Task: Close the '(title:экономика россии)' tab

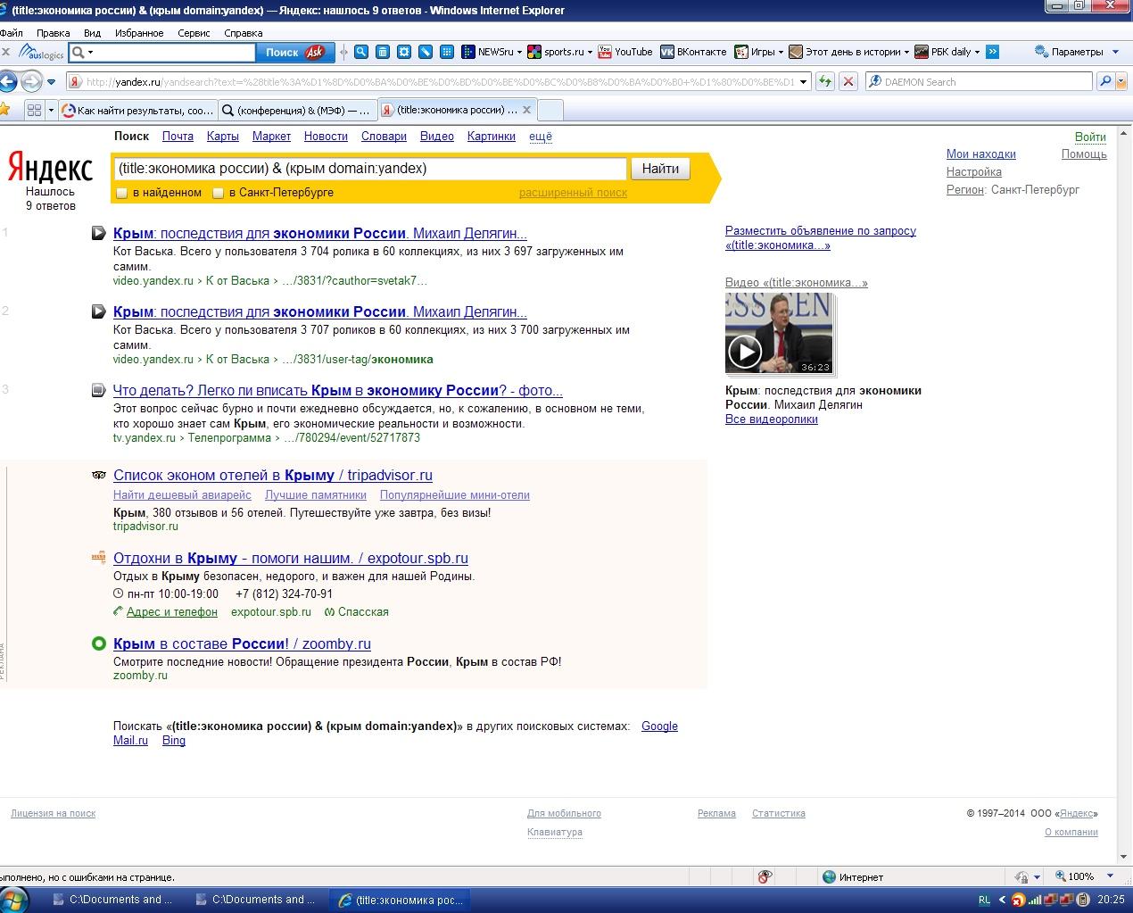Action: (x=526, y=110)
